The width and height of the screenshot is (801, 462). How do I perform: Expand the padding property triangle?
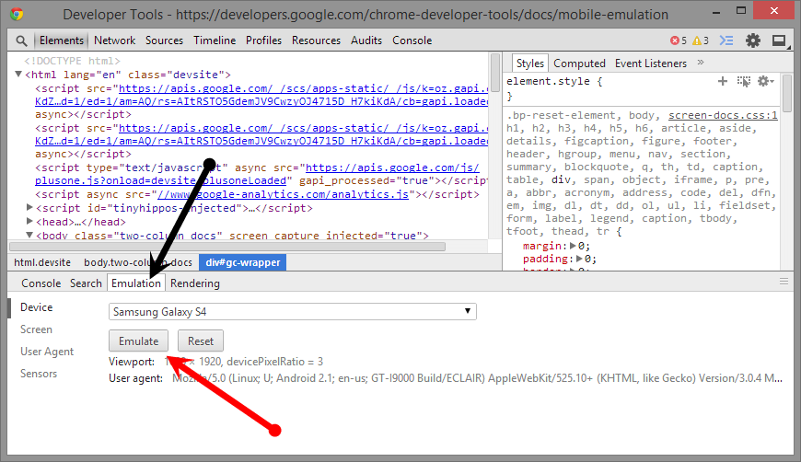[579, 259]
